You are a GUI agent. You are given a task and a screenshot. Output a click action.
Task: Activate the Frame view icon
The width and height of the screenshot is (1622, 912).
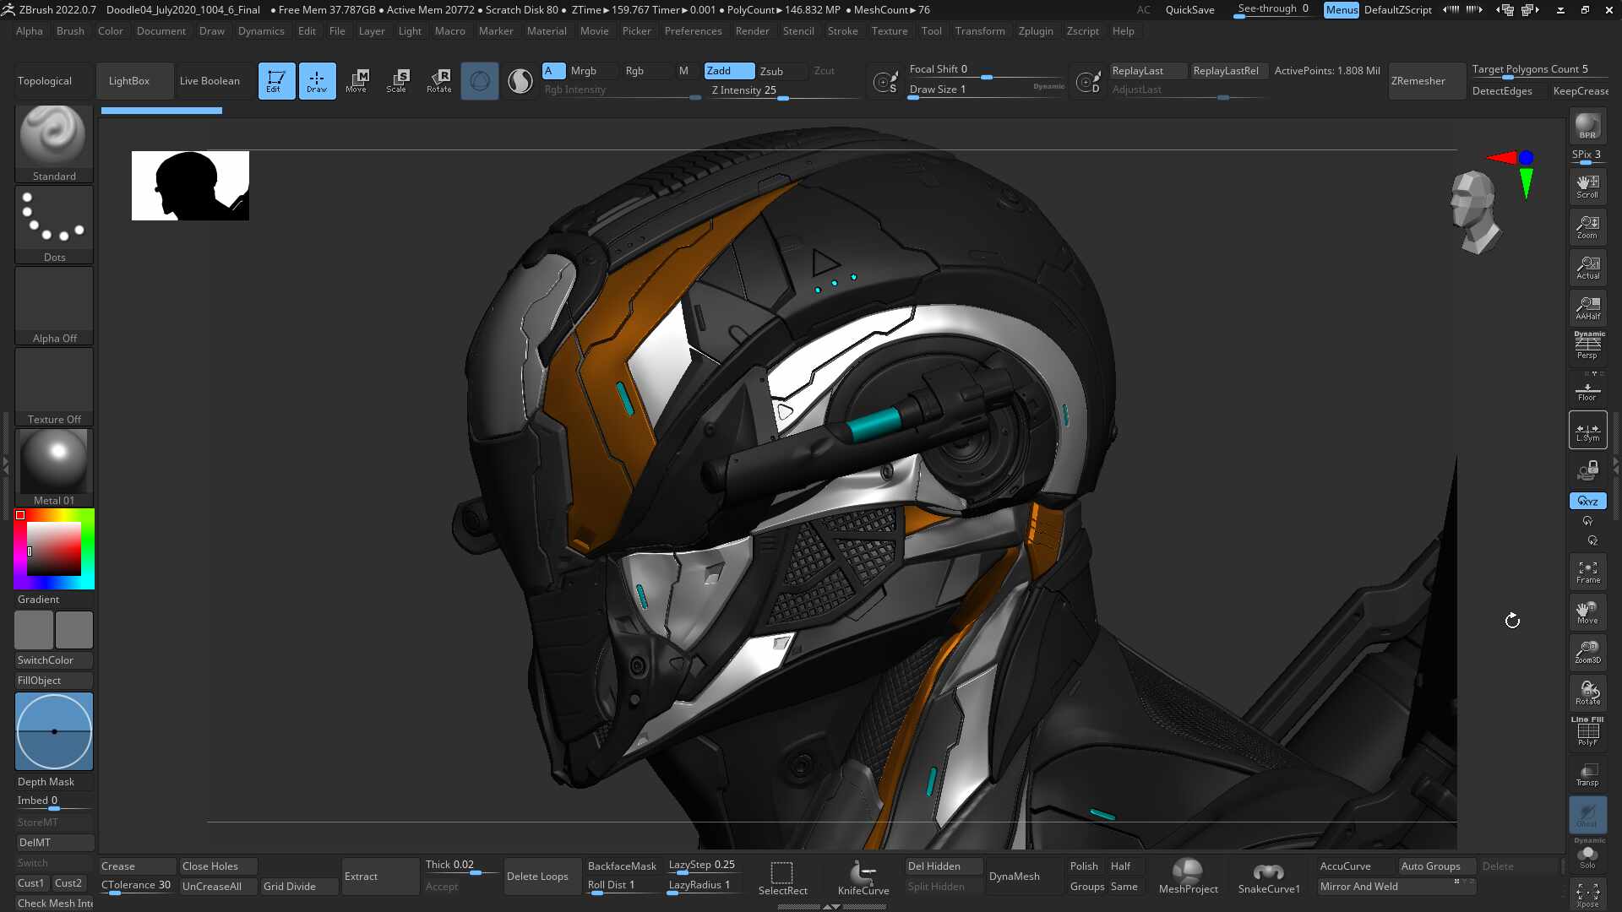tap(1587, 572)
